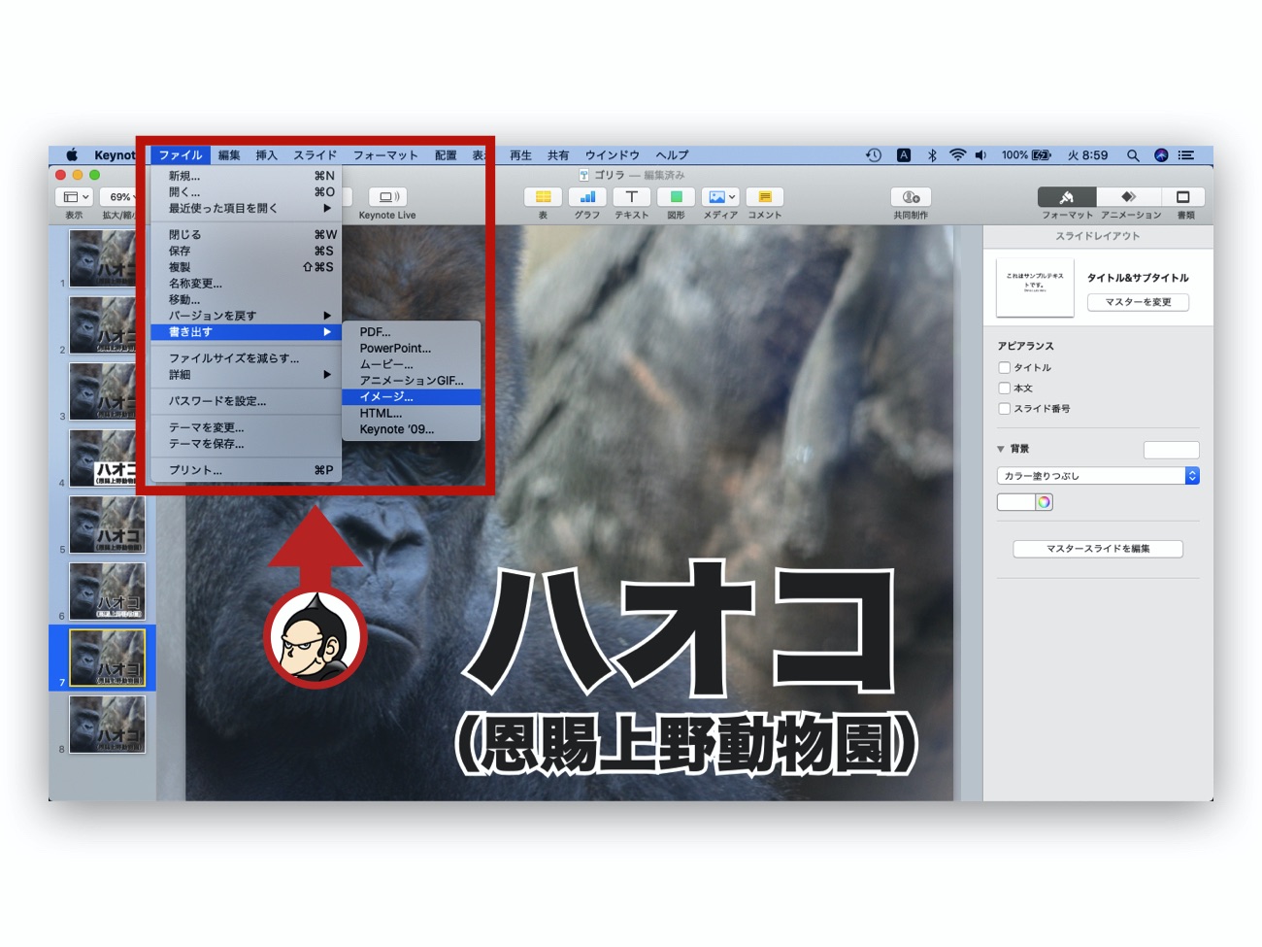Image resolution: width=1262 pixels, height=947 pixels.
Task: Click the battery status icon
Action: [x=1042, y=155]
